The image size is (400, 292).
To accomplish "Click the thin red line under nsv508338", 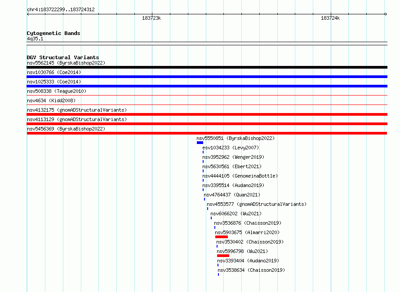I will point(207,96).
